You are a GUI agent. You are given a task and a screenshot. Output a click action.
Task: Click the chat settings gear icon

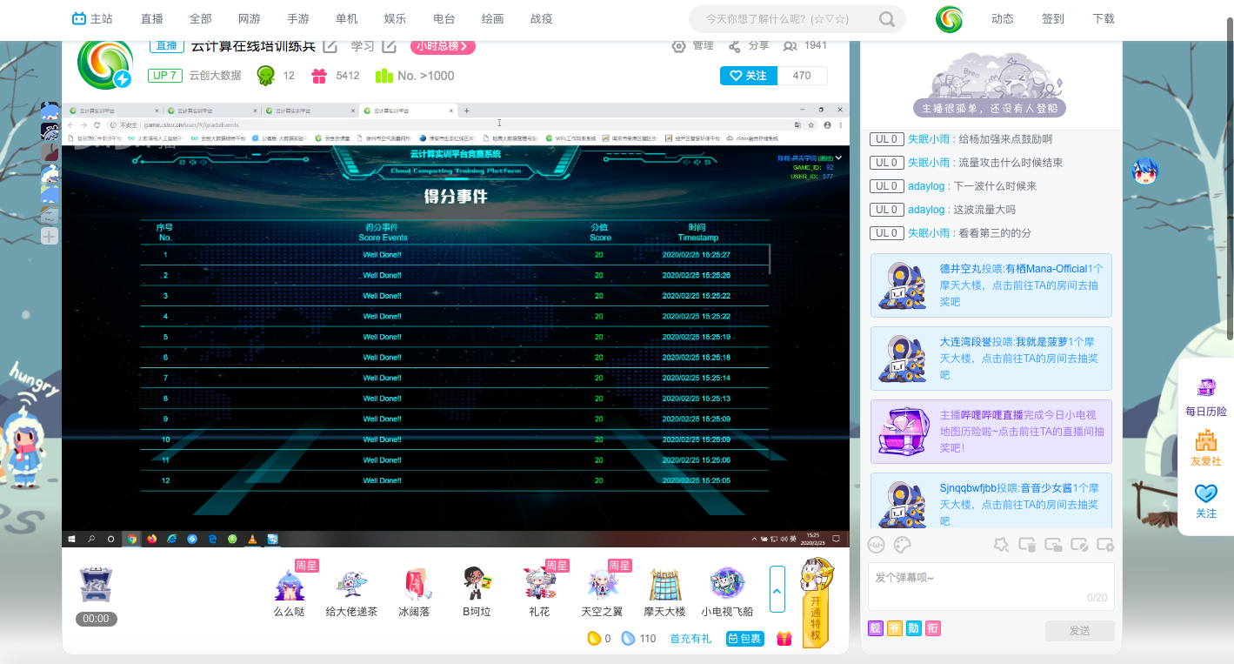point(1105,545)
